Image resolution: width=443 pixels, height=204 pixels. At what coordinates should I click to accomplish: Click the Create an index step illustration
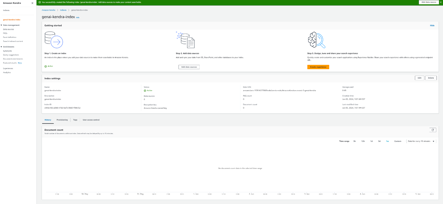coord(54,40)
